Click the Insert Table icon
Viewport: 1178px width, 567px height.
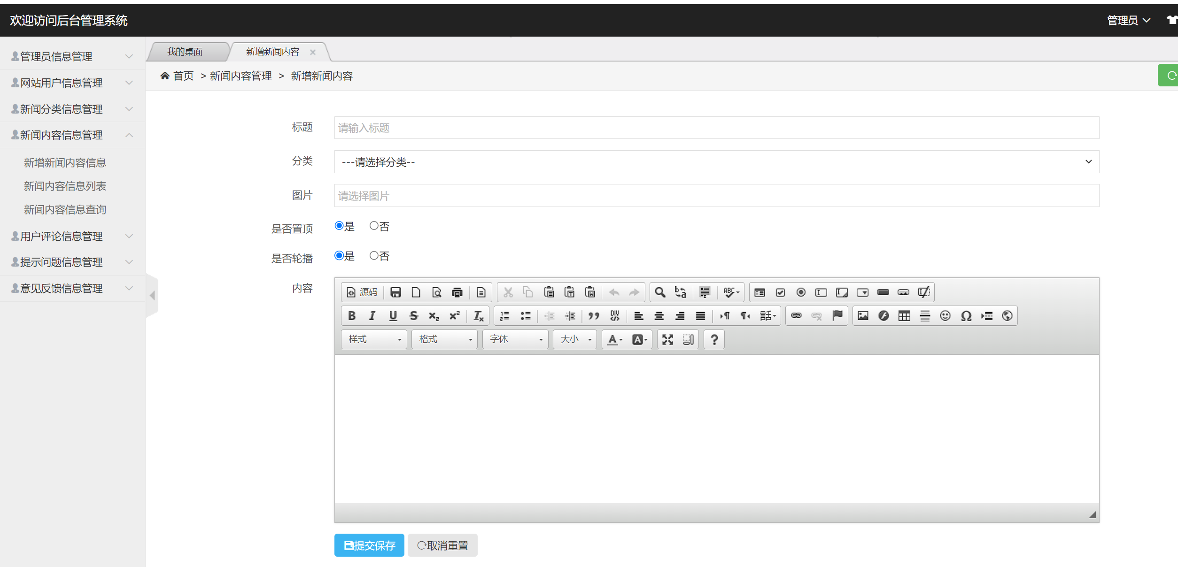coord(904,316)
